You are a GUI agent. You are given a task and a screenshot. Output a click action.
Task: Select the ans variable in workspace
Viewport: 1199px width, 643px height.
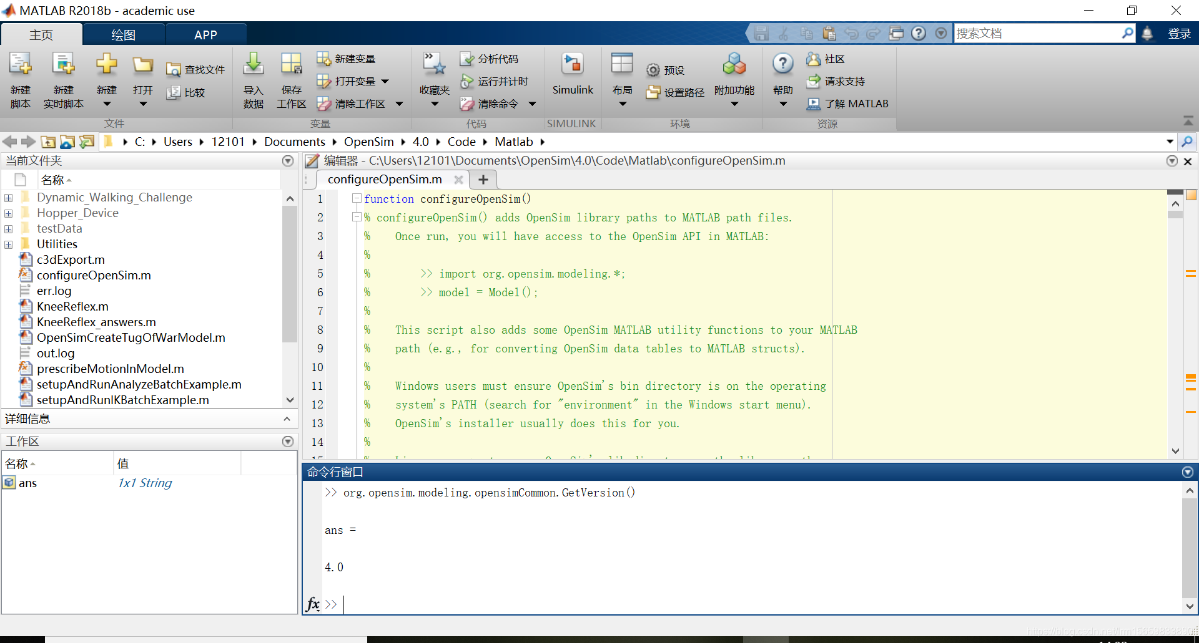27,483
